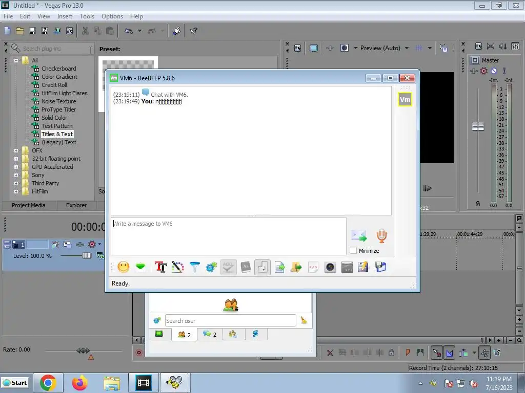Switch to the chats tab showing 2
The image size is (525, 393).
(210, 334)
